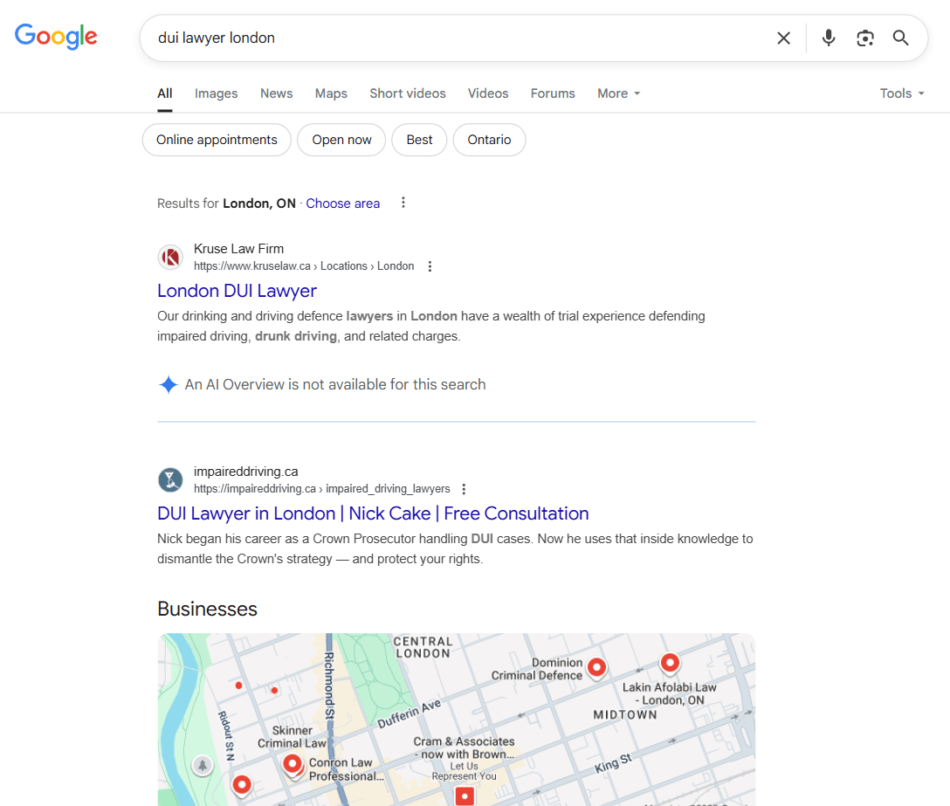
Task: Click the Choose area link
Action: point(342,203)
